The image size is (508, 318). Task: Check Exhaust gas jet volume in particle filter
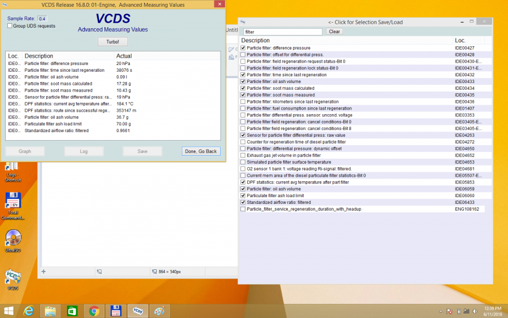[243, 155]
